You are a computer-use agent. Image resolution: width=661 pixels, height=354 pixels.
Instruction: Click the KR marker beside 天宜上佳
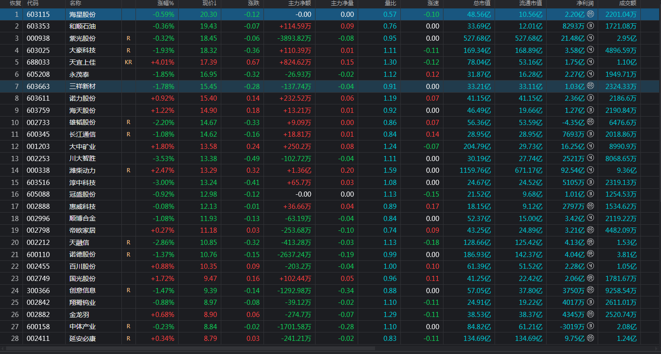[128, 62]
